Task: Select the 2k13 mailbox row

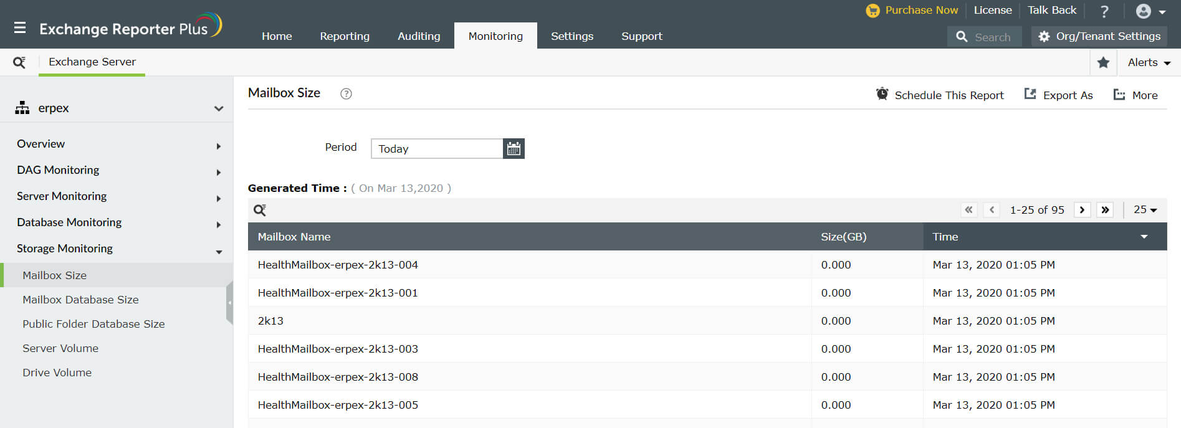Action: pyautogui.click(x=707, y=321)
